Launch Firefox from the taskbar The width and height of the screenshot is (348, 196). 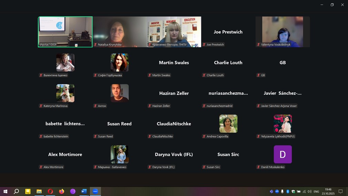tap(61, 191)
